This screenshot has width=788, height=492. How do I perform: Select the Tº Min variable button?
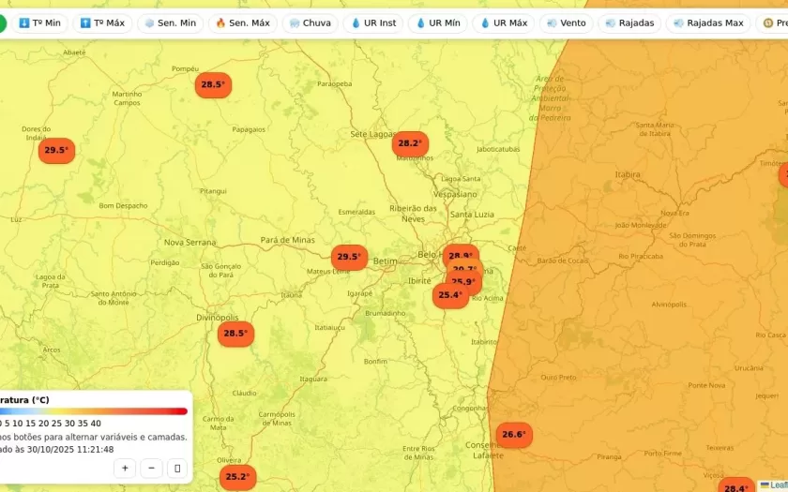coord(39,23)
